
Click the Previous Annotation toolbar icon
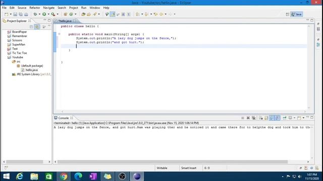[x=147, y=14]
